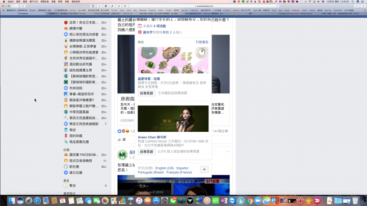
Task: Add language with plus button
Action: tap(204, 169)
